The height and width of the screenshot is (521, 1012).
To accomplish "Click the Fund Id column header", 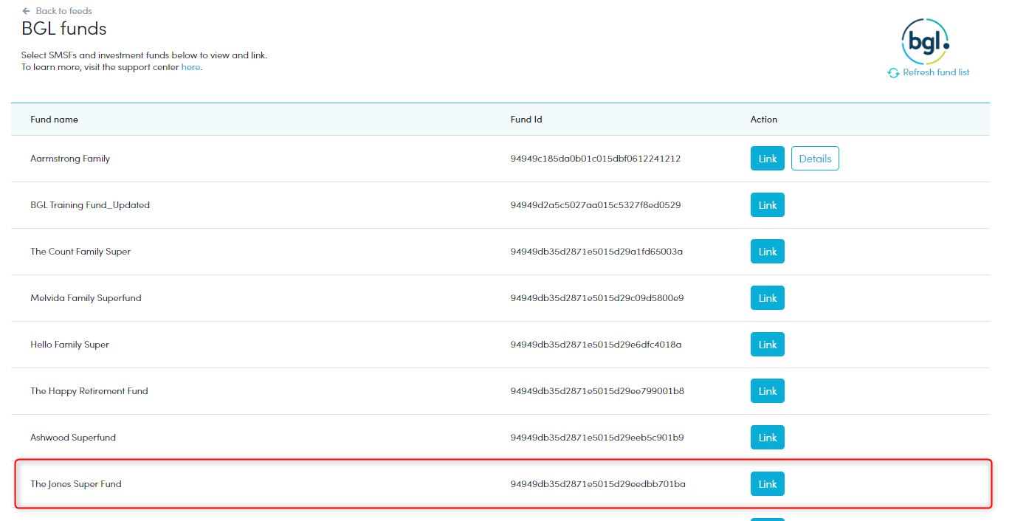I will coord(526,120).
